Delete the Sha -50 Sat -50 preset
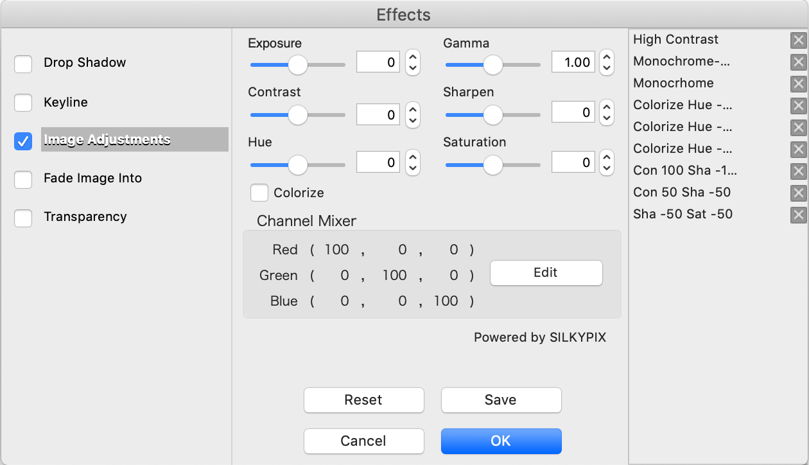Screen dimensions: 809x465 coord(798,215)
